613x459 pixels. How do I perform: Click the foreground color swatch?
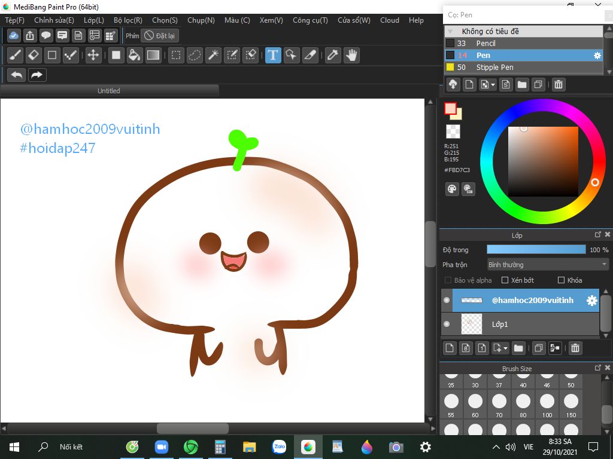coord(450,108)
